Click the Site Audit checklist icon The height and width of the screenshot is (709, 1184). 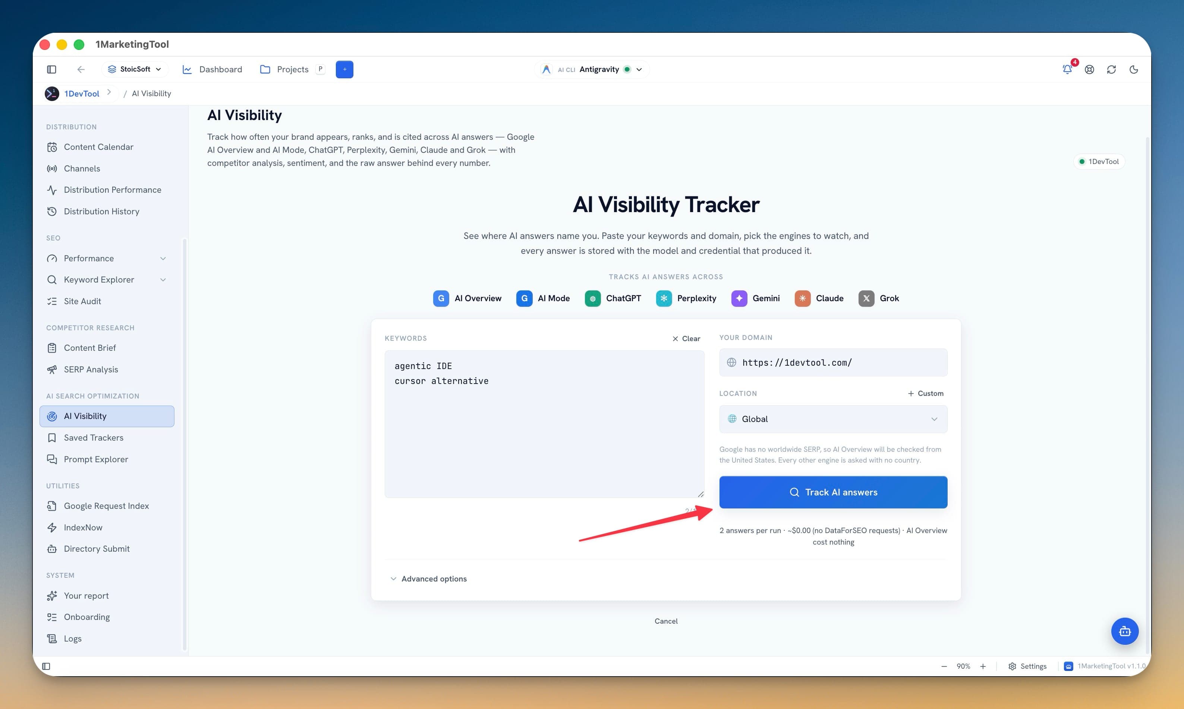(52, 301)
